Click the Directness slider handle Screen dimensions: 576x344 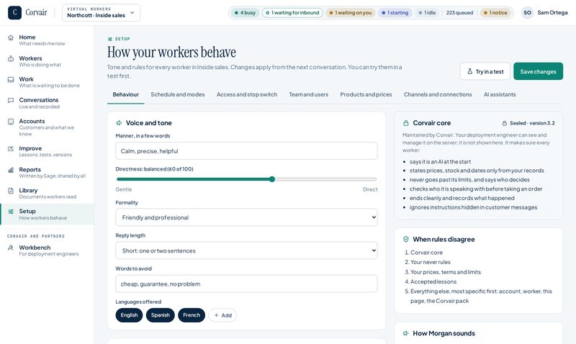(x=272, y=179)
